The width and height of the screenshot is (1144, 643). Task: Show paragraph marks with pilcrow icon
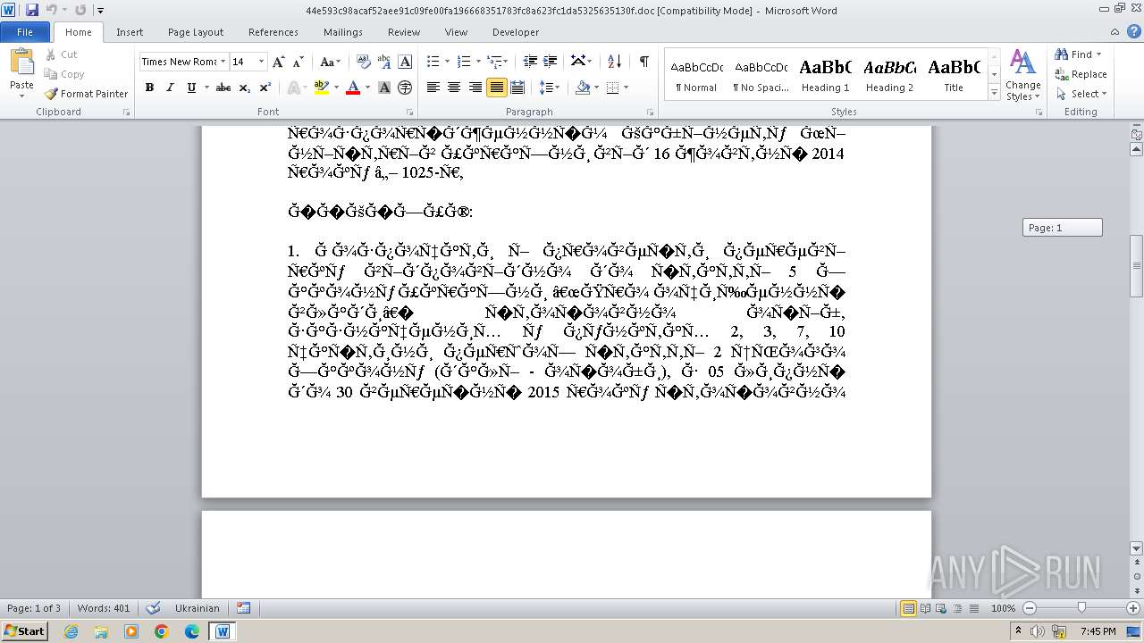[x=643, y=62]
